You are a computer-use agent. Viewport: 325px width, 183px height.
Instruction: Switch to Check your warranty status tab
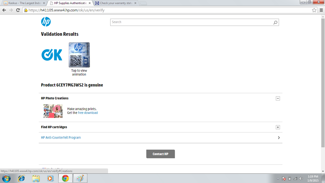[x=116, y=3]
